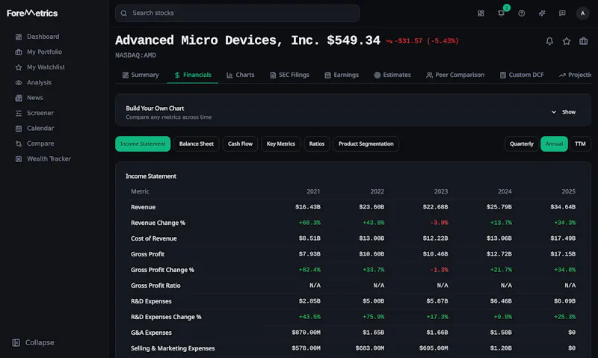Click the My Portfolio briefcase icon
The height and width of the screenshot is (358, 598).
18,52
